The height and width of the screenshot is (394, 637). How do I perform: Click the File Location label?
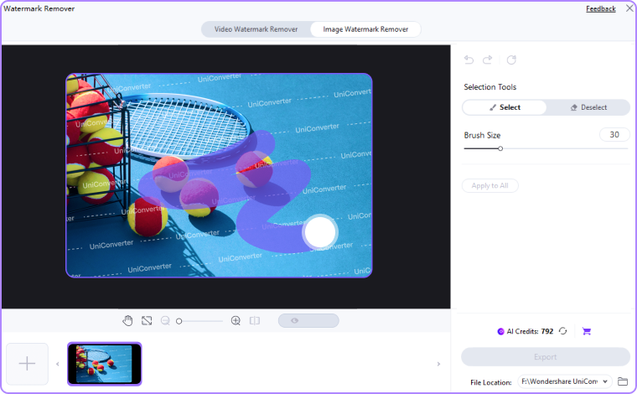coord(491,382)
